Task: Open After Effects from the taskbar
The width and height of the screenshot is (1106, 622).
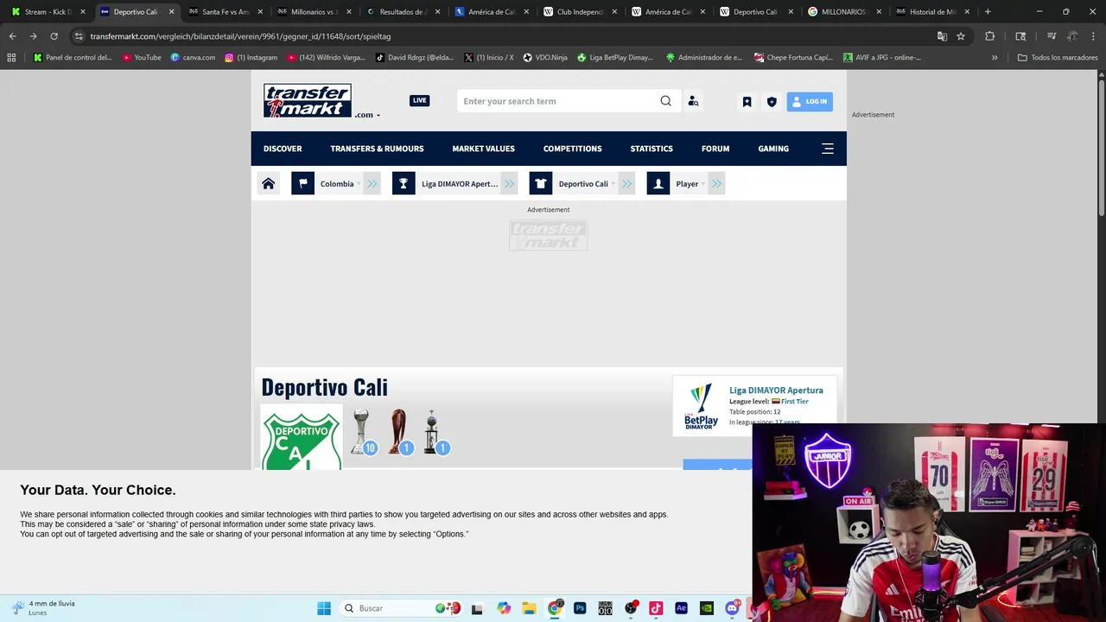Action: pyautogui.click(x=681, y=608)
